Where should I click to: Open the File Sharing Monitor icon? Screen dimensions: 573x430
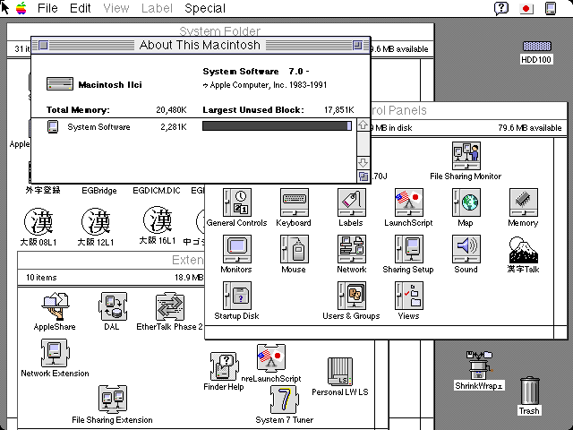466,156
